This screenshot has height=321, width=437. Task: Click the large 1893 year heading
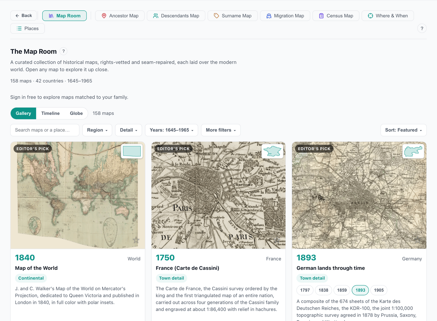click(x=306, y=258)
